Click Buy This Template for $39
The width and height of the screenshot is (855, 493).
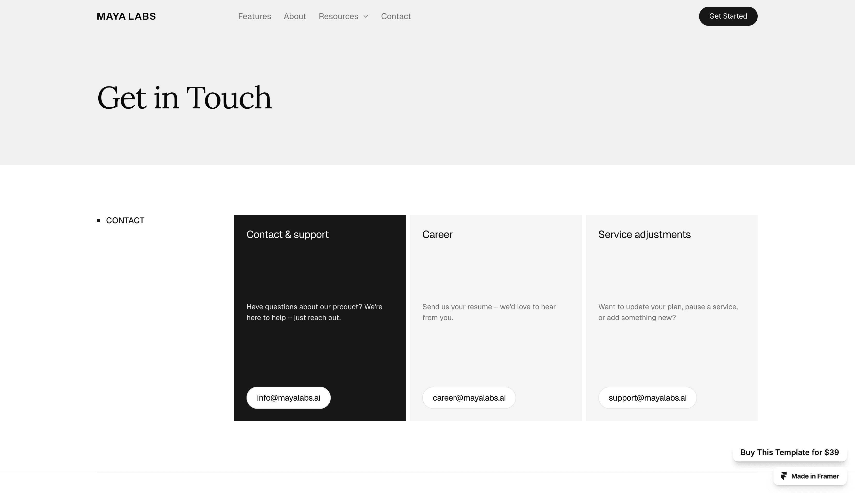[789, 452]
